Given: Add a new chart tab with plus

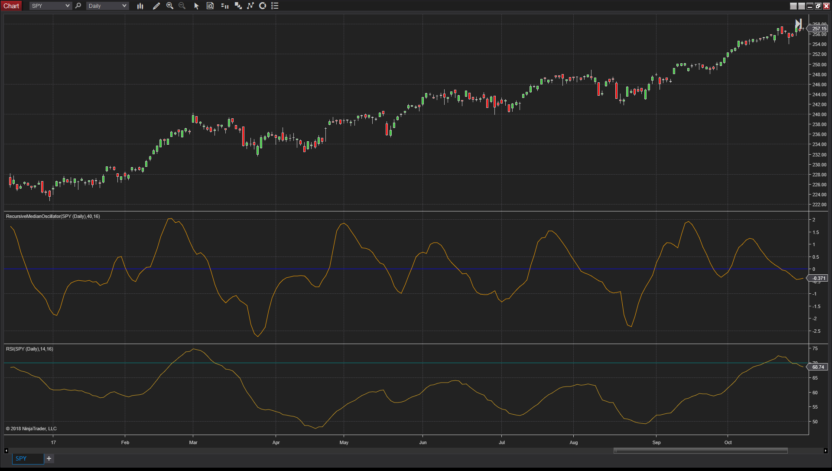Looking at the screenshot, I should [x=49, y=458].
